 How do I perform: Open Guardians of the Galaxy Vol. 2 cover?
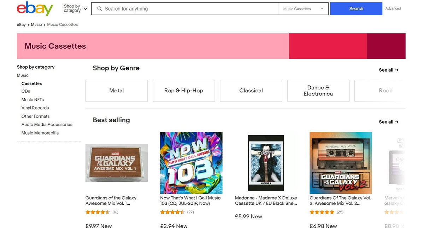pos(341,163)
